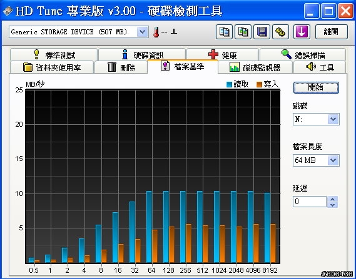The width and height of the screenshot is (356, 279).
Task: Switch to the 硬碟資訊 tab
Action: [142, 54]
